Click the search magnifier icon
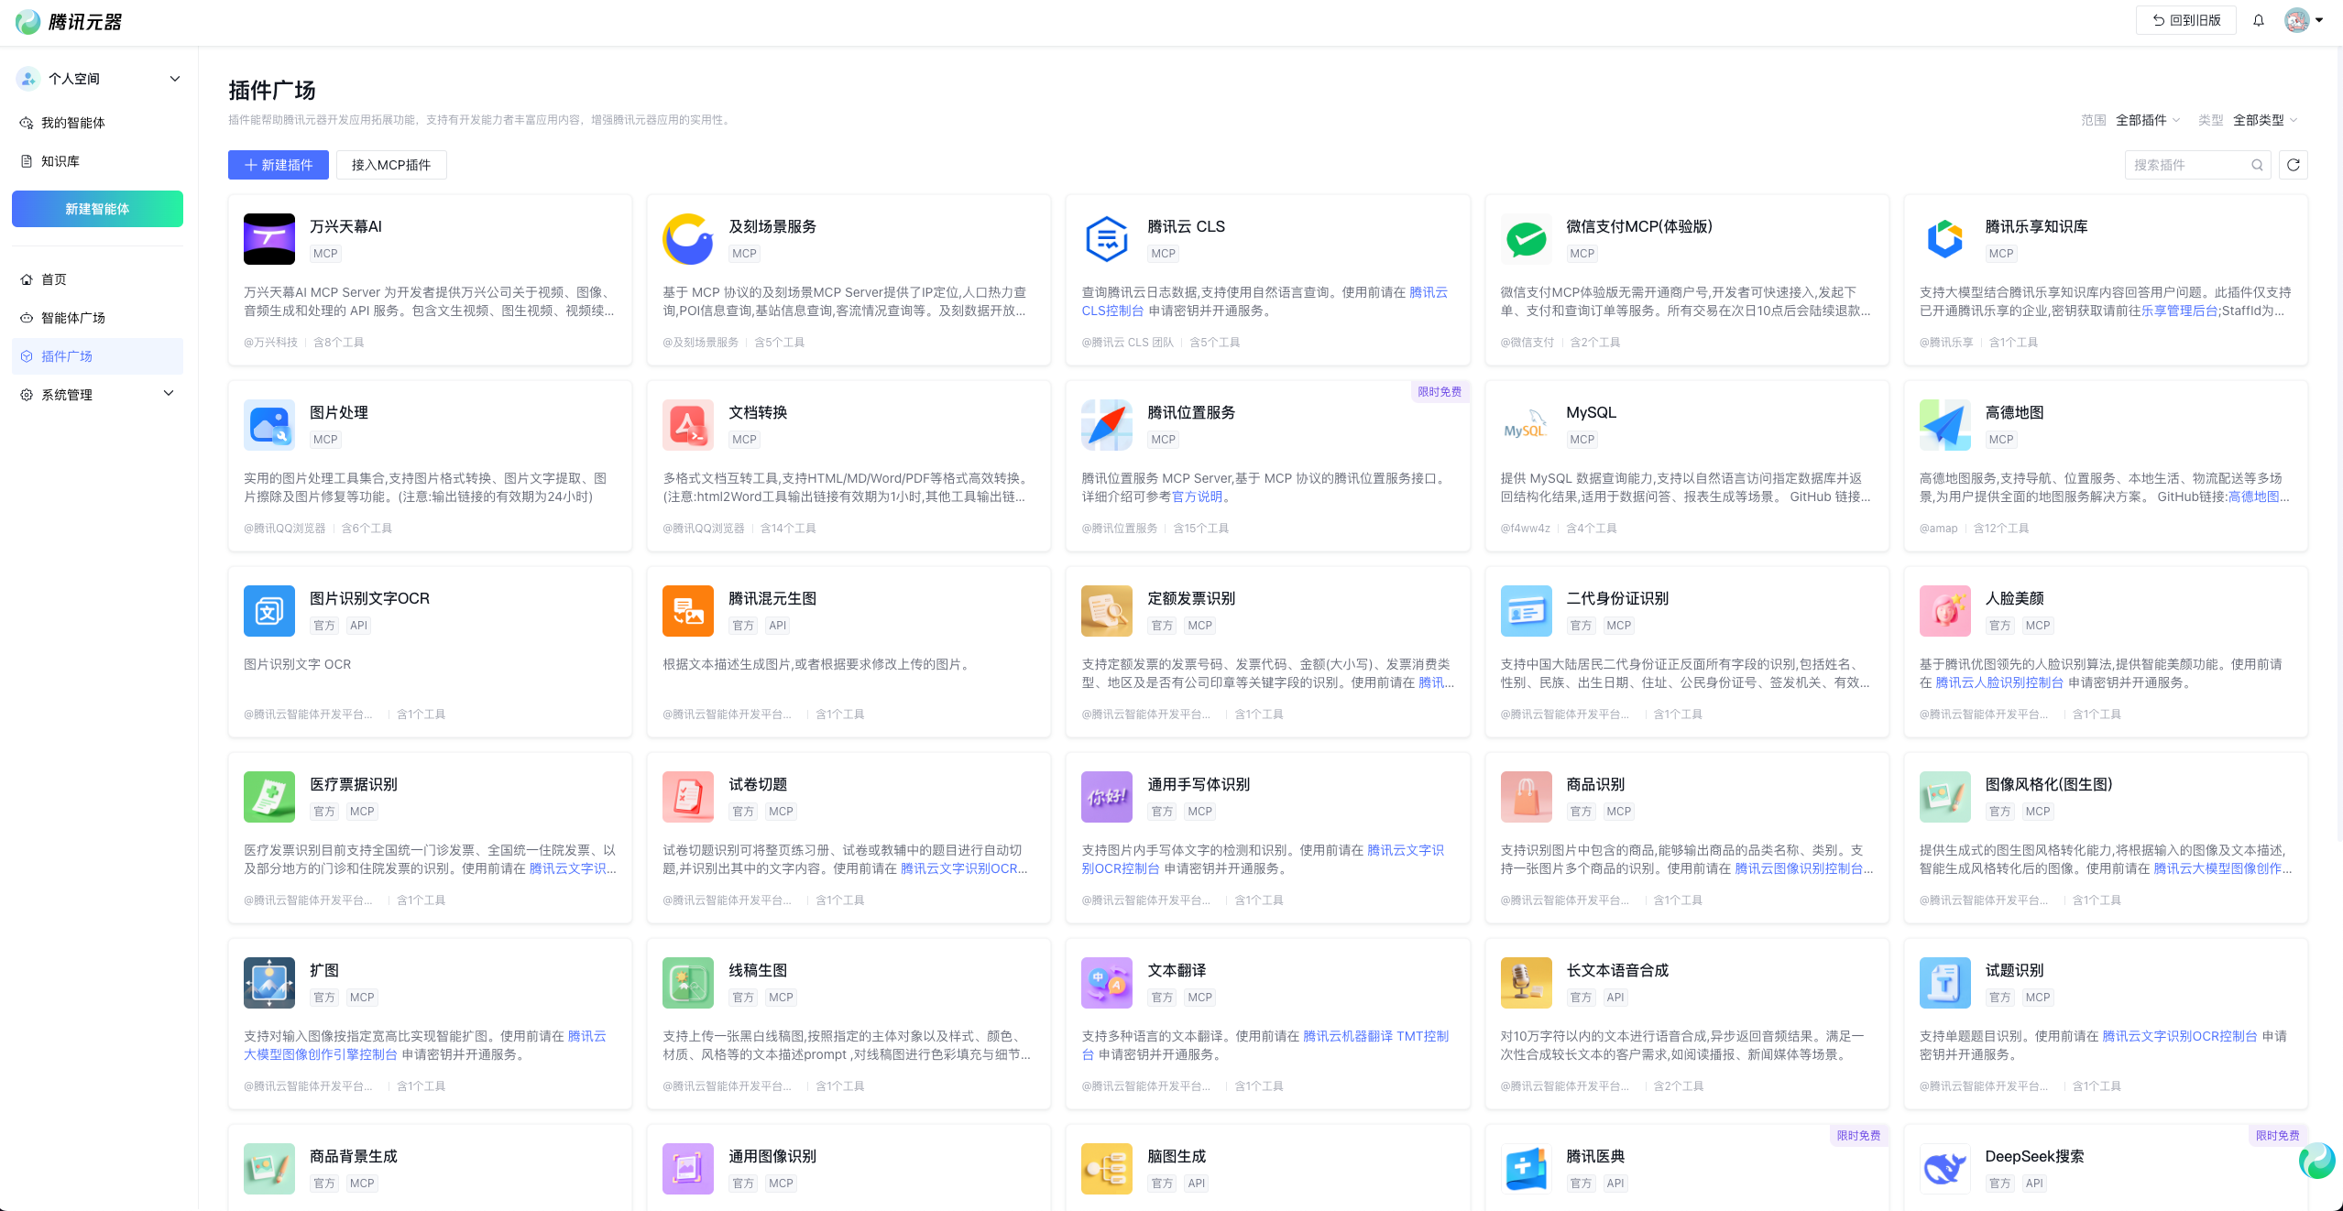2343x1211 pixels. [x=2257, y=165]
